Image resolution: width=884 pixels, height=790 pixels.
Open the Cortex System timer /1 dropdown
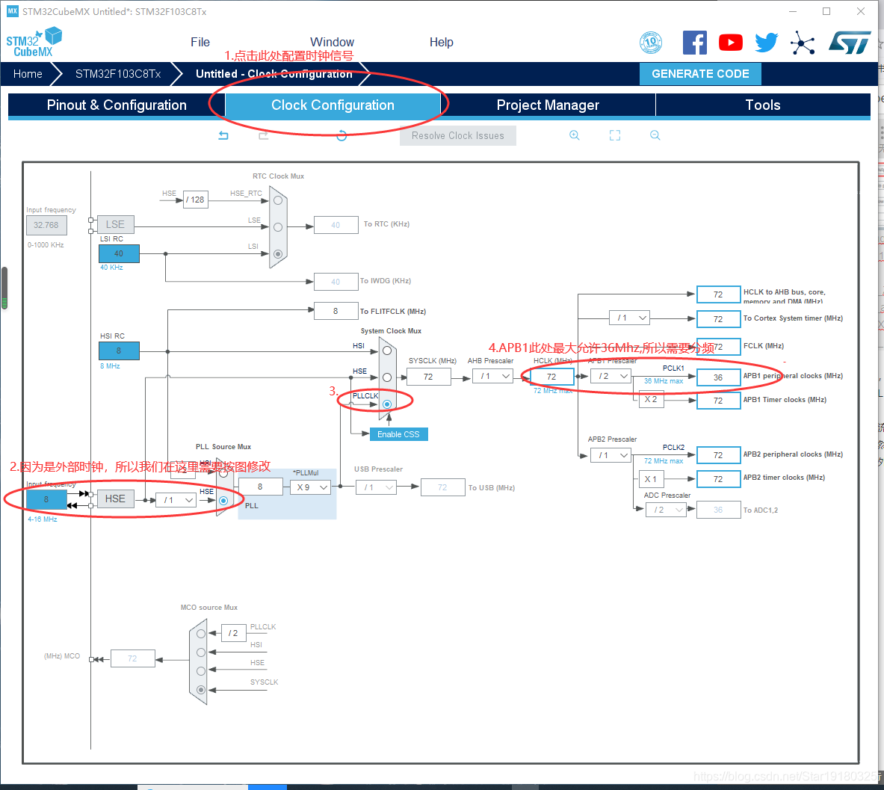pyautogui.click(x=629, y=318)
